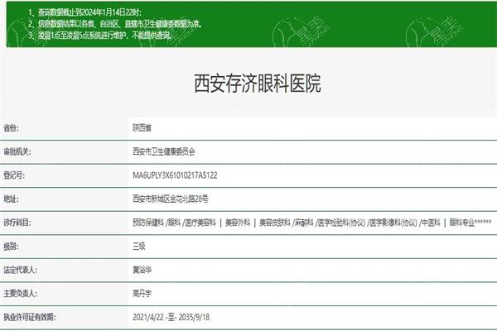Select the province value 陕西省
The image size is (497, 331).
(142, 128)
